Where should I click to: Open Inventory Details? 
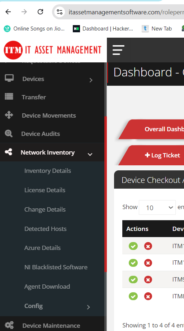click(48, 171)
